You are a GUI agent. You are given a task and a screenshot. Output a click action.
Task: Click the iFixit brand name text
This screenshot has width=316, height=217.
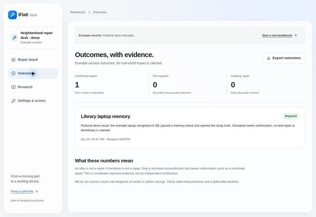tap(23, 15)
